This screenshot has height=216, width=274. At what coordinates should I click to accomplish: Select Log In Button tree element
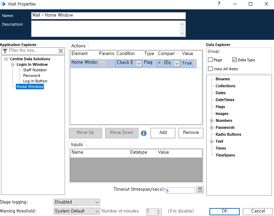pos(35,81)
